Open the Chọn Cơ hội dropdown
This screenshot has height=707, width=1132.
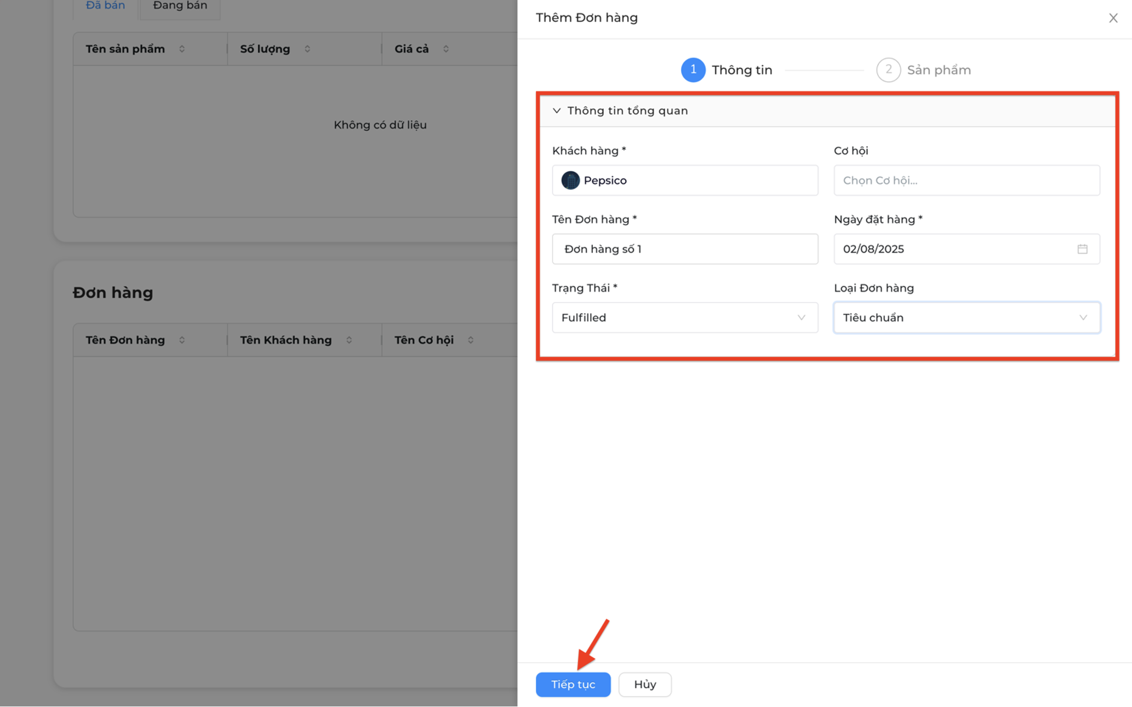pyautogui.click(x=967, y=180)
